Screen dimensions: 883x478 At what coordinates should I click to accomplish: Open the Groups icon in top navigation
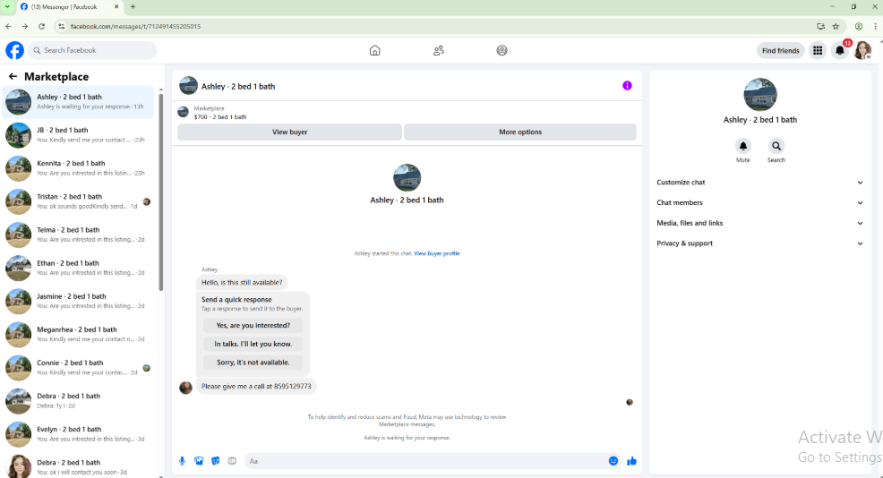502,51
